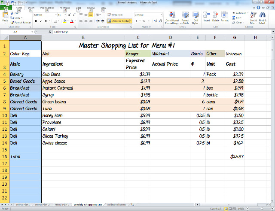The image size is (275, 211).
Task: Click the Cut scissors icon
Action: point(12,13)
